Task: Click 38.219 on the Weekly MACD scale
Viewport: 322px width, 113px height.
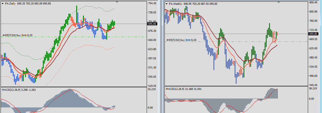Action: click(313, 89)
